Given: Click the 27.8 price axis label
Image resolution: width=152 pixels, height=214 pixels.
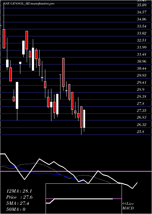Looking at the screenshot, I should point(140,104).
